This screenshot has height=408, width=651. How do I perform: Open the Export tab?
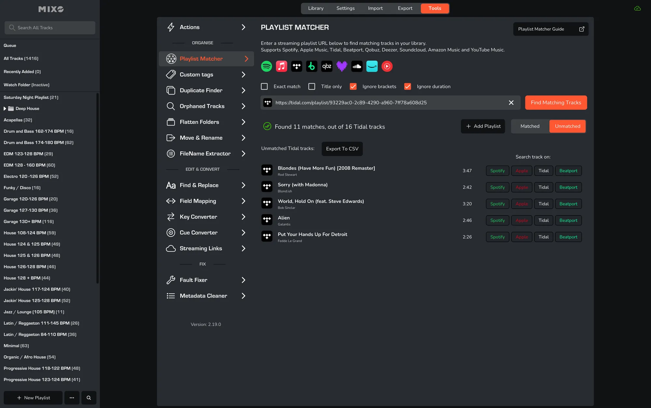point(405,8)
